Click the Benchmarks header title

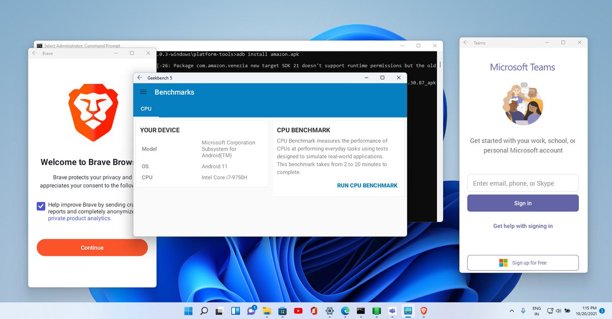tap(174, 92)
